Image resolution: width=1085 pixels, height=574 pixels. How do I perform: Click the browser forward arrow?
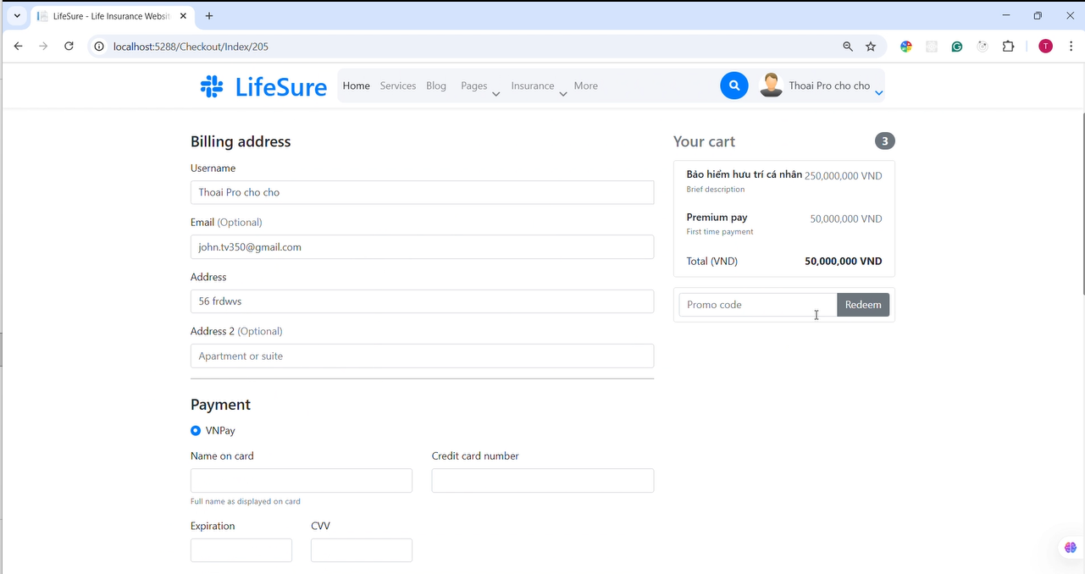[x=43, y=47]
